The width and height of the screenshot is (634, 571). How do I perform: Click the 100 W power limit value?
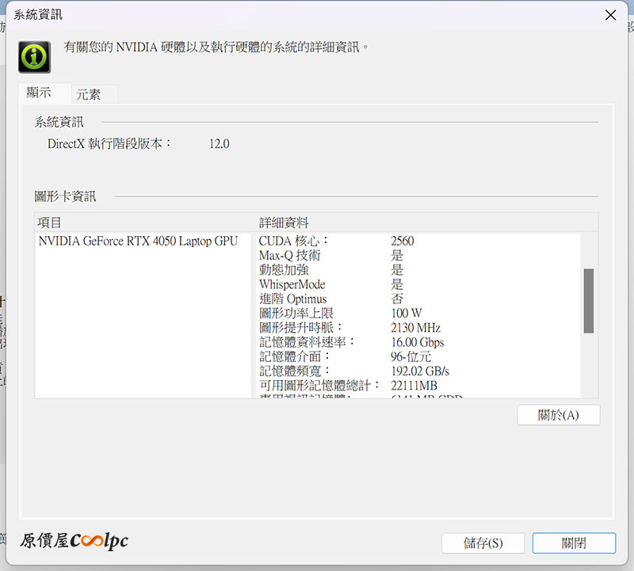[407, 313]
